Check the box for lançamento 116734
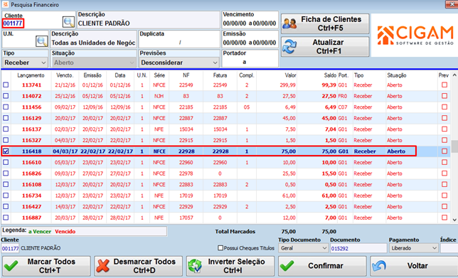Viewport: 458px width, 278px height. [x=6, y=196]
